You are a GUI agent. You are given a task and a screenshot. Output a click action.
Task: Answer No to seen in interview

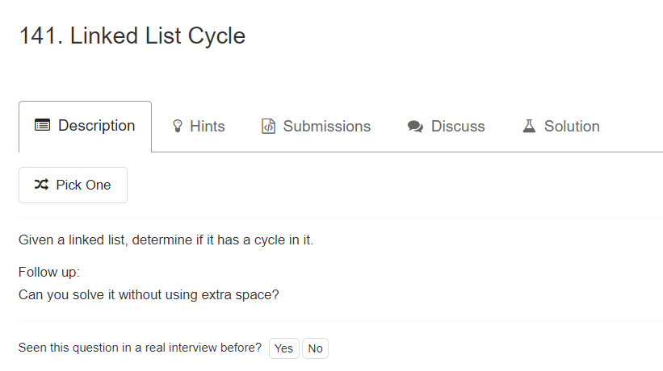pos(316,348)
